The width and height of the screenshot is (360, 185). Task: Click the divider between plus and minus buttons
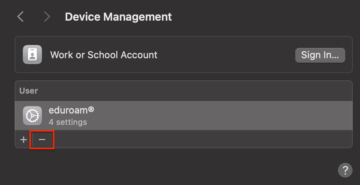[33, 140]
